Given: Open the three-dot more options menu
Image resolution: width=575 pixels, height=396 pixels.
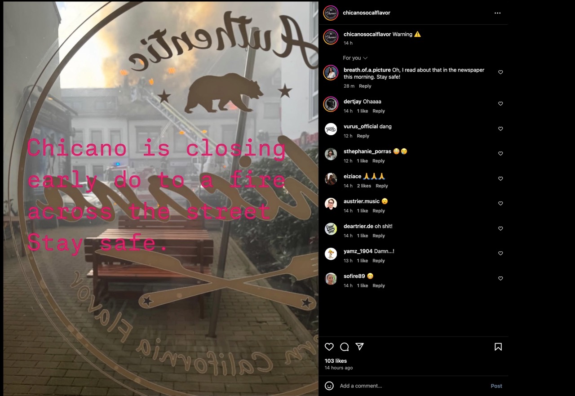Looking at the screenshot, I should 497,13.
